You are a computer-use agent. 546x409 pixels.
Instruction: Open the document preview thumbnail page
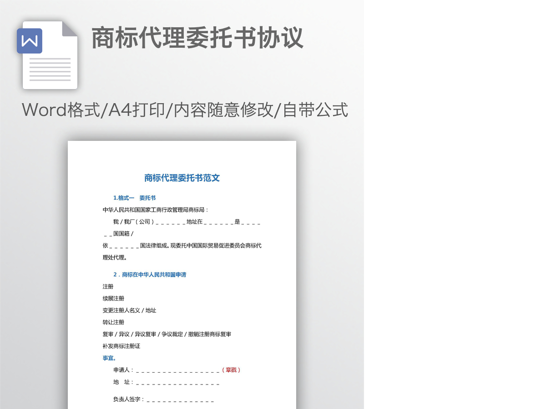tap(182, 275)
